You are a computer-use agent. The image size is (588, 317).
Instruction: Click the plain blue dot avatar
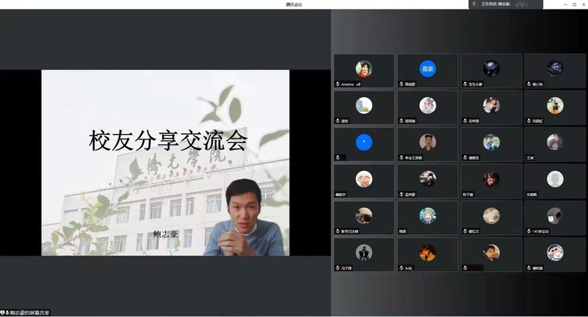coord(363,142)
